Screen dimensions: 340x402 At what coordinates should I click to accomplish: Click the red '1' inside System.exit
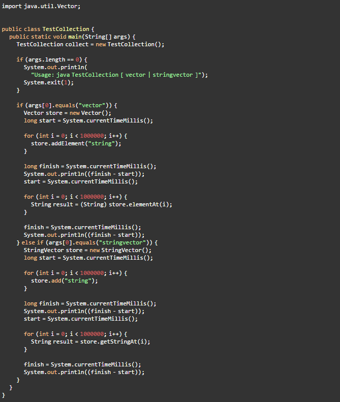[66, 82]
